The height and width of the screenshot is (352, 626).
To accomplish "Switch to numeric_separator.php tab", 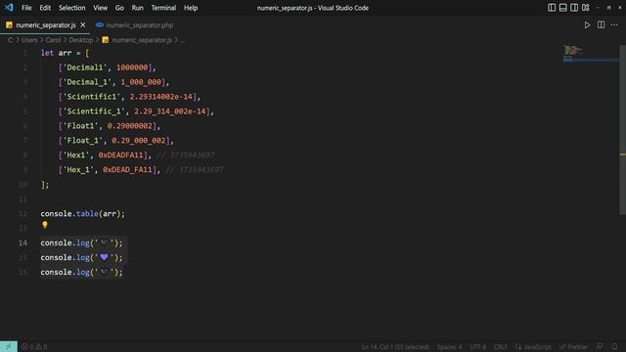I will (x=135, y=25).
